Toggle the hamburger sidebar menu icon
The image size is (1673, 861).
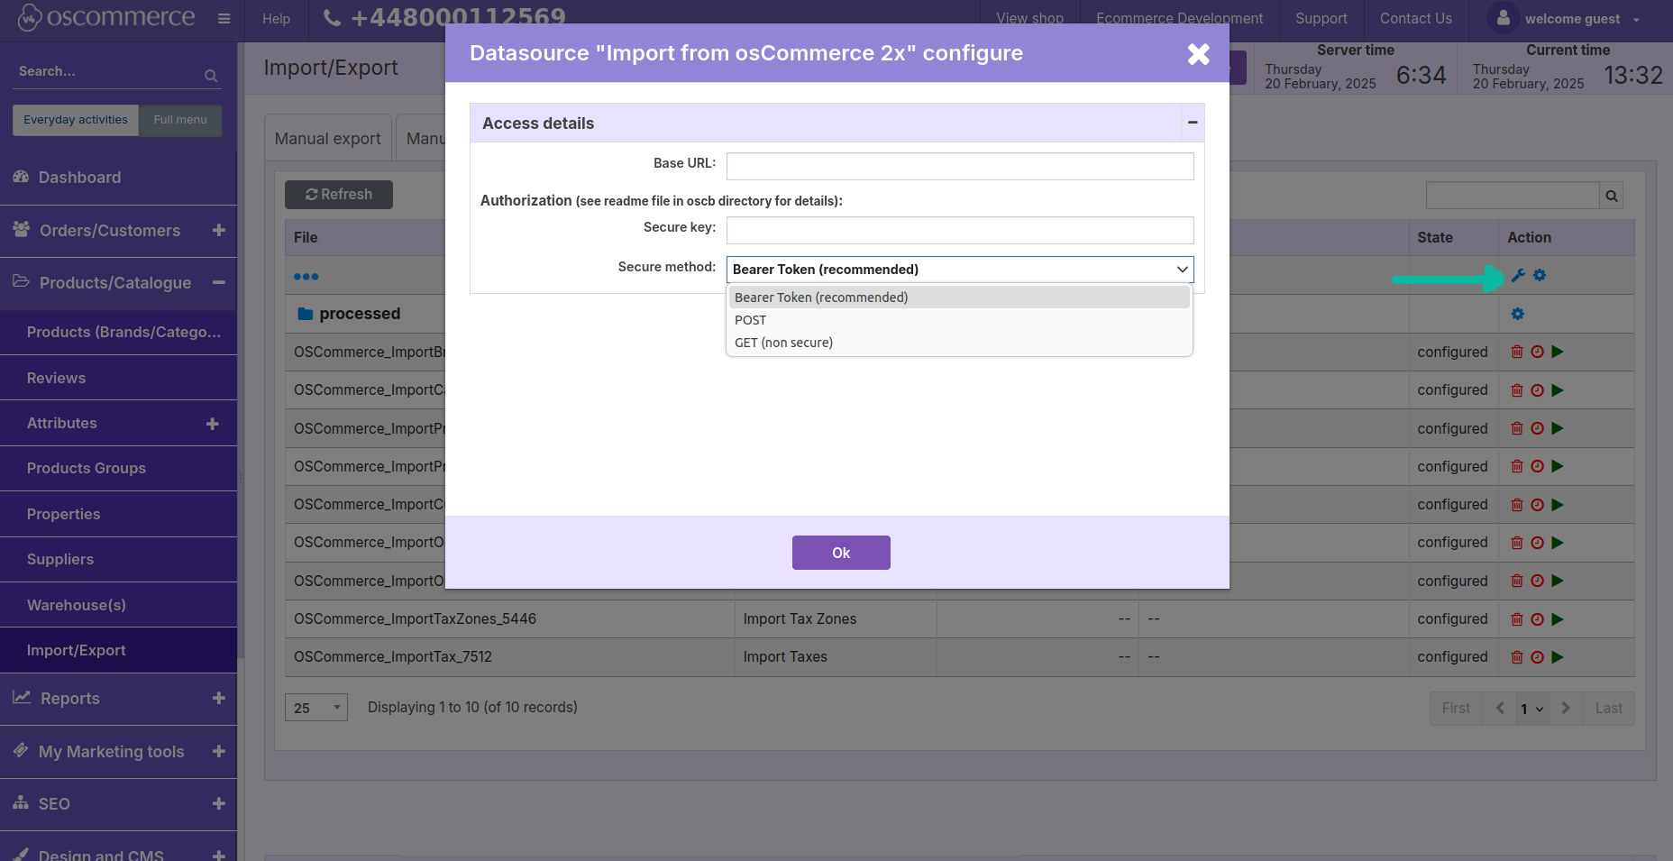[x=224, y=19]
